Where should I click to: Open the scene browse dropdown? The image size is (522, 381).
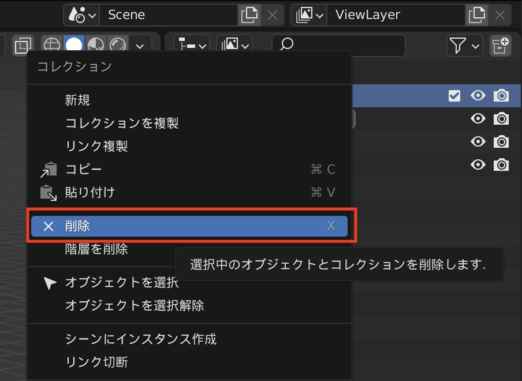pos(83,15)
